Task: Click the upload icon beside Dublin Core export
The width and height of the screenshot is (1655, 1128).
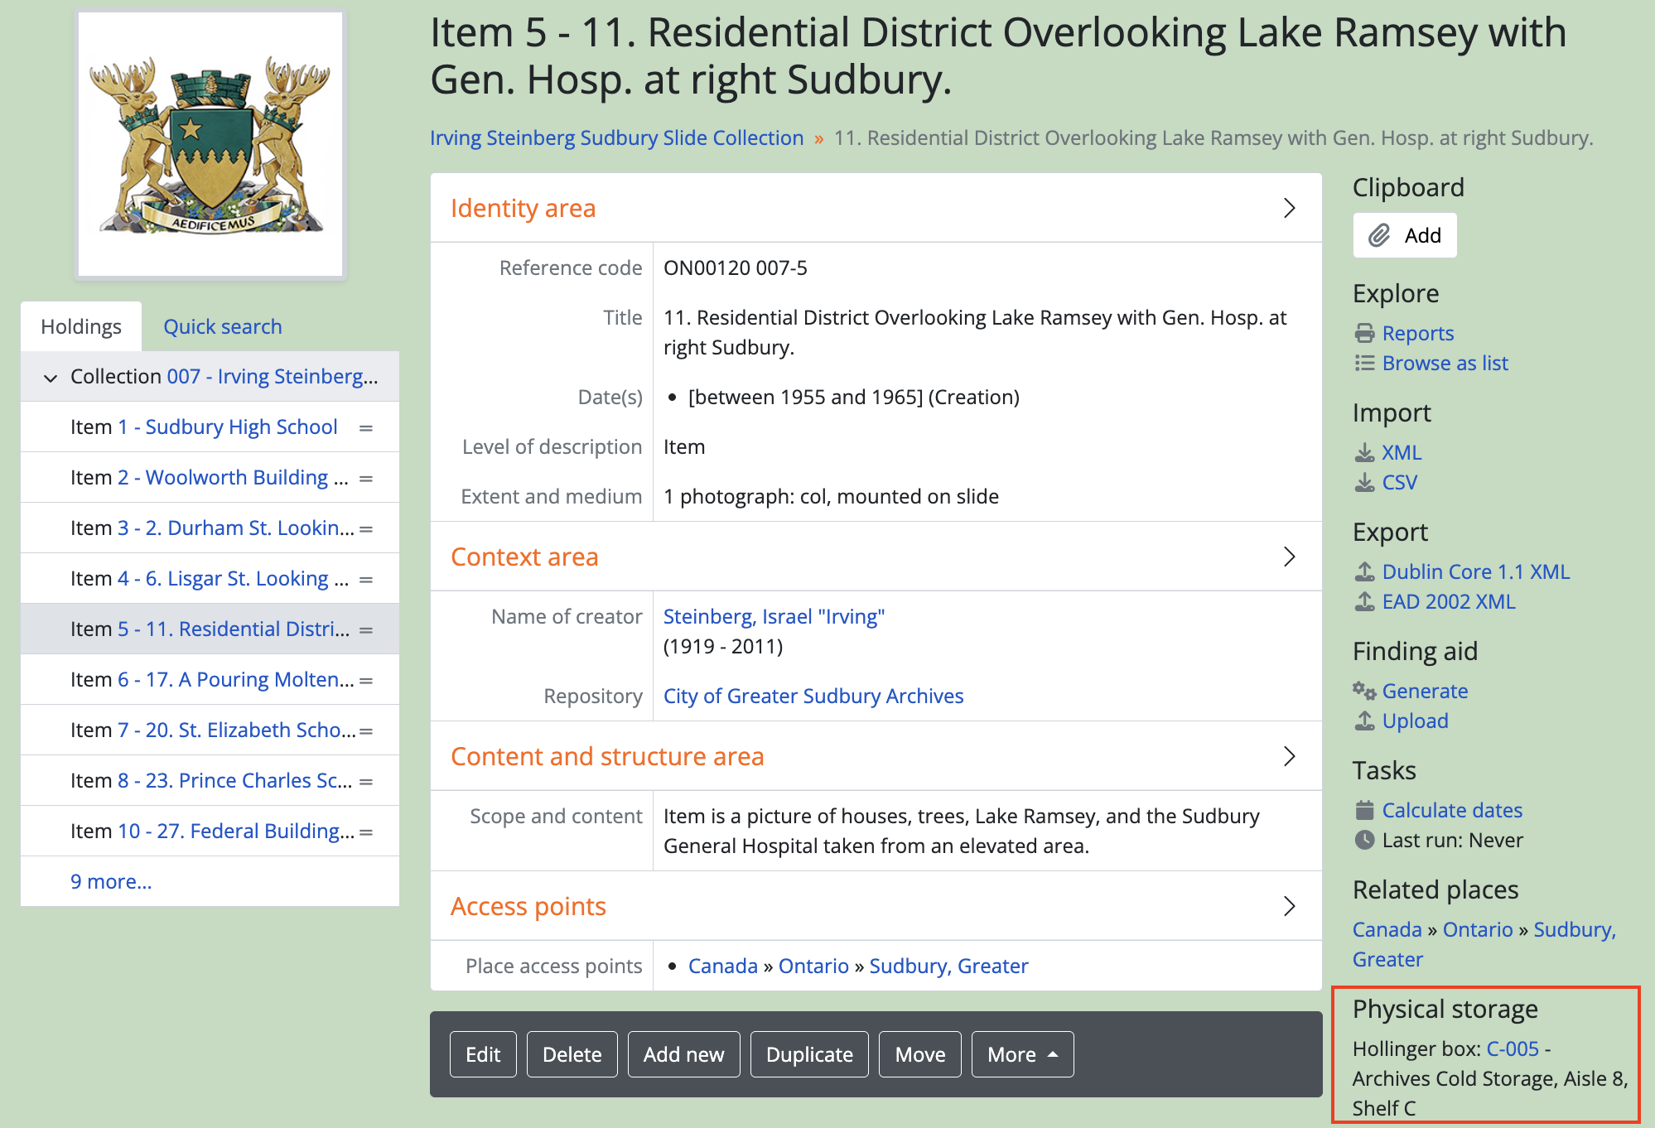Action: [x=1364, y=571]
